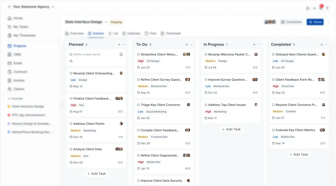
Task: Change Medium priority tag on Revamp Welcome Packet
Action: click(210, 61)
